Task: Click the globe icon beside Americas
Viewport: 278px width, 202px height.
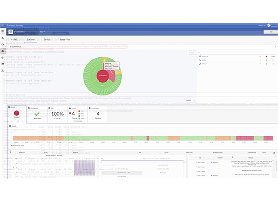Action: click(200, 56)
